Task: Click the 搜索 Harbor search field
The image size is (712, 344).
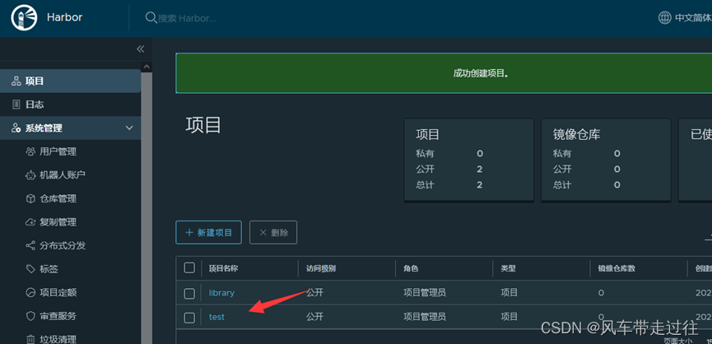Action: coord(187,18)
